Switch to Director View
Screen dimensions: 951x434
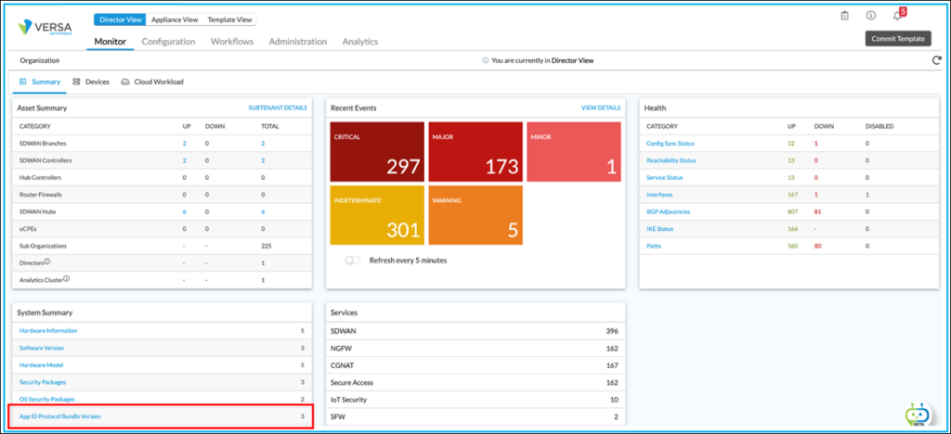click(x=120, y=19)
